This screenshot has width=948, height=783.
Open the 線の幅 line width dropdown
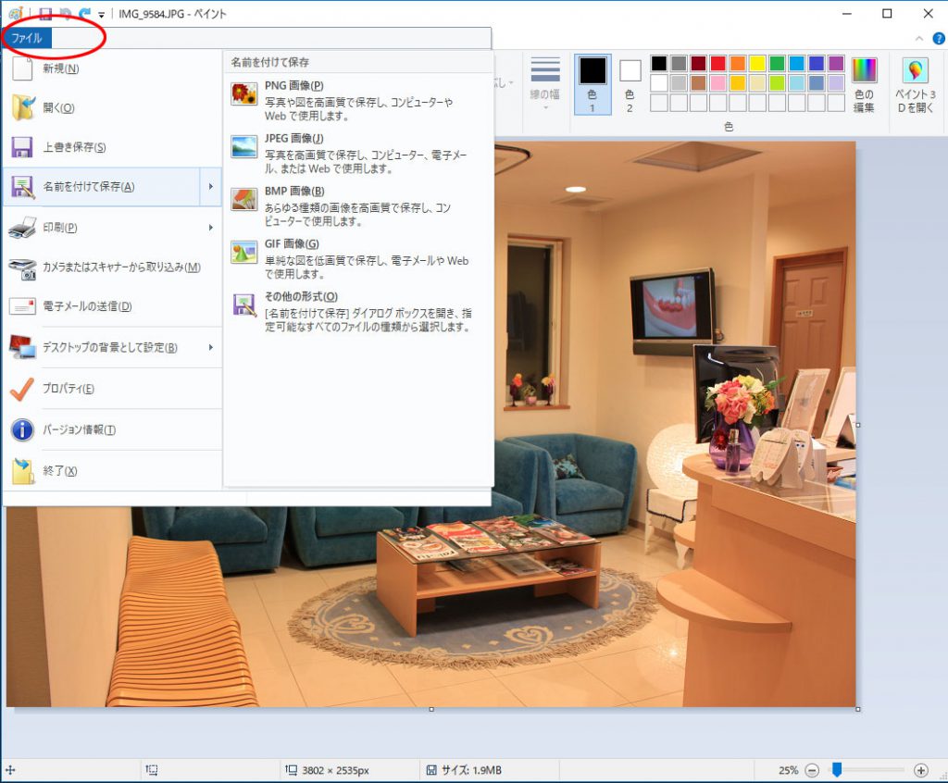coord(544,84)
